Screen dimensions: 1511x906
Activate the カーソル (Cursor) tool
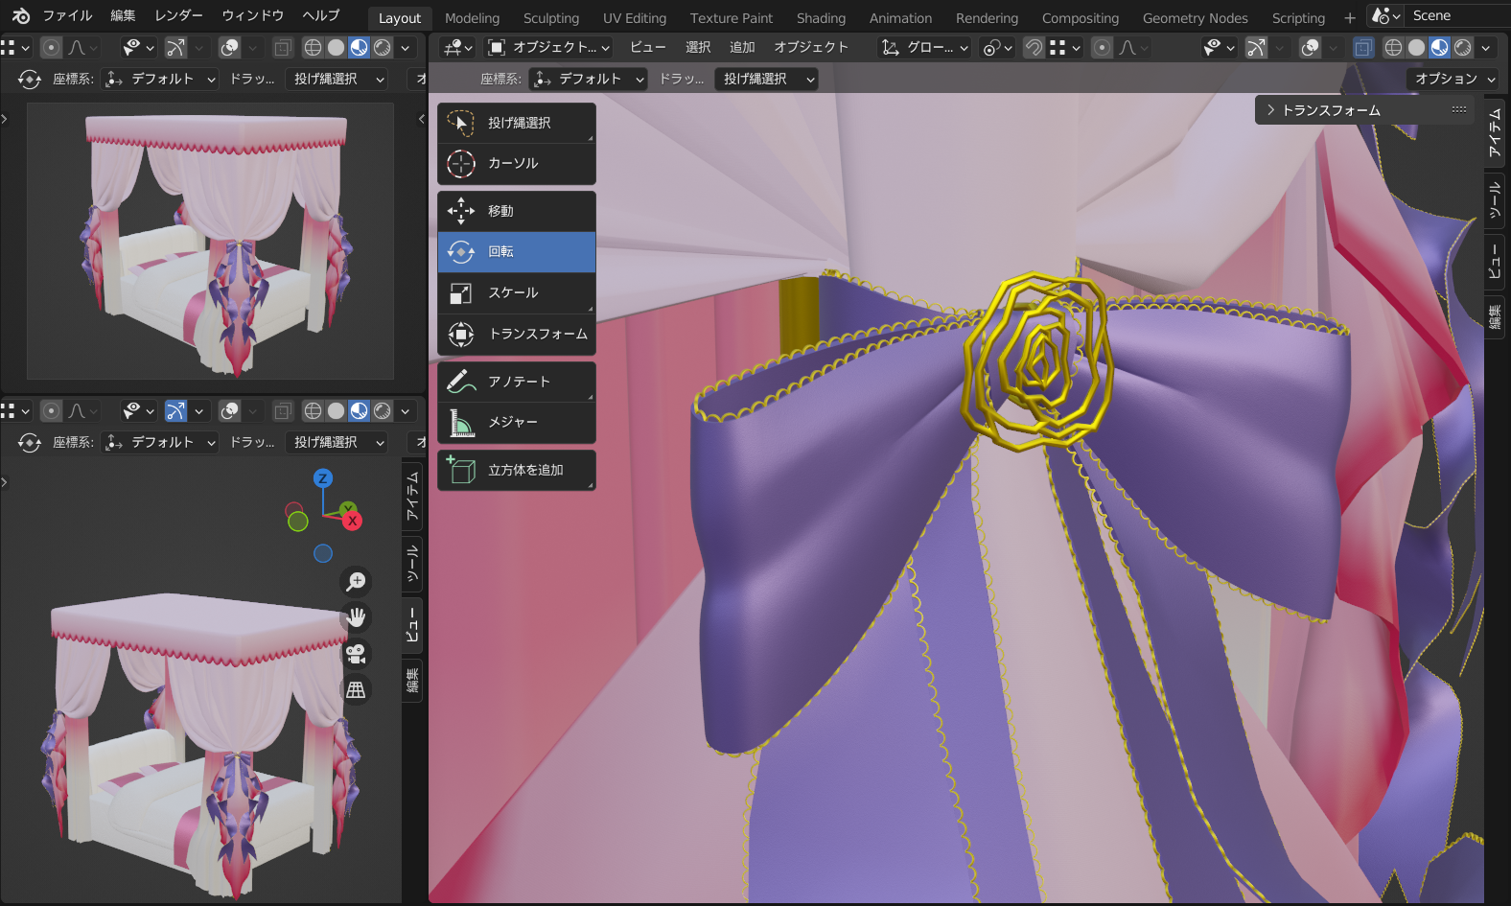(x=516, y=164)
